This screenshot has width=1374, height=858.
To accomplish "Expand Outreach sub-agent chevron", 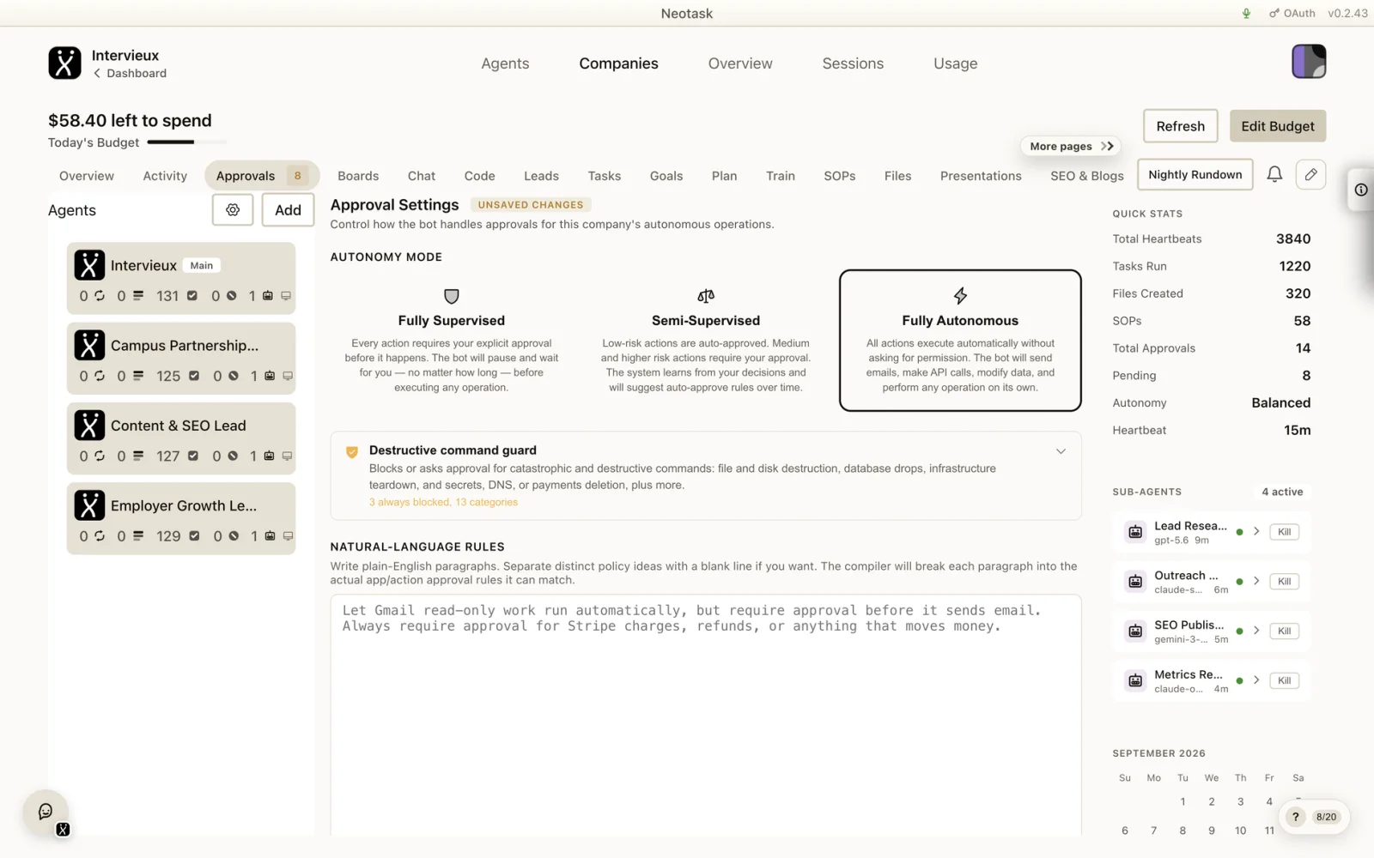I will pos(1256,582).
